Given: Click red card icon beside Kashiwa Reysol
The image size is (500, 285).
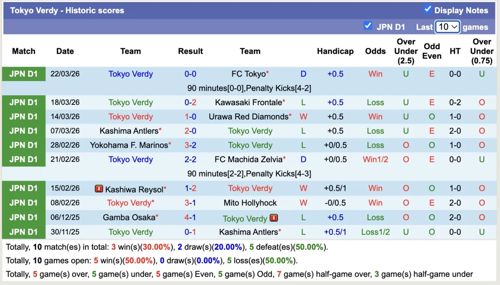Looking at the screenshot, I should point(99,189).
